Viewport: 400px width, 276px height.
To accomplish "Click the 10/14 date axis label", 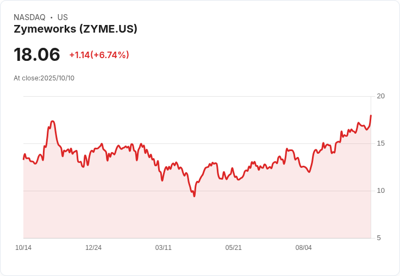I will coord(23,247).
